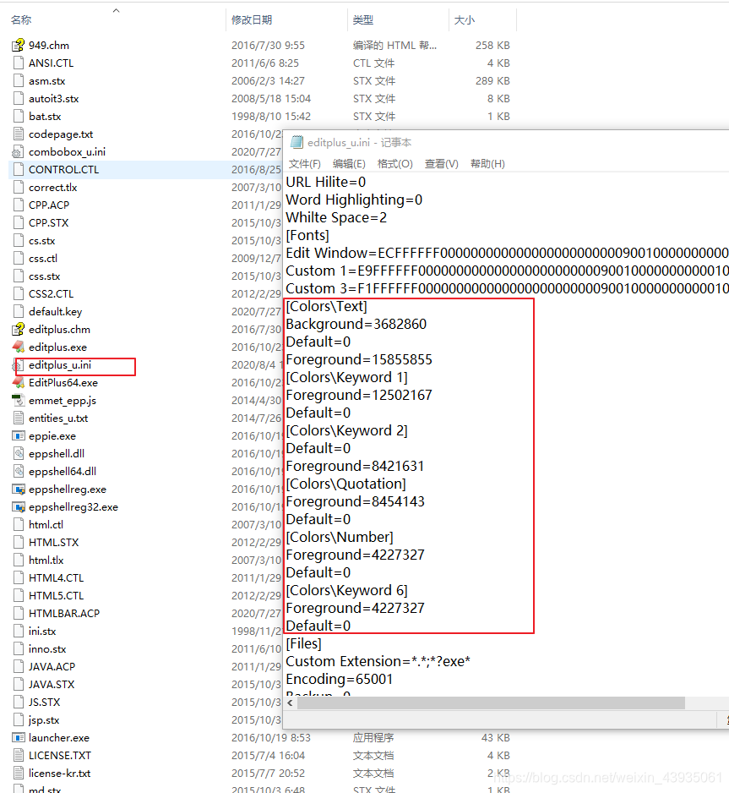Open the 文件(F) menu in Notepad
The width and height of the screenshot is (729, 793).
pyautogui.click(x=305, y=164)
